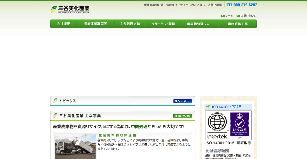Click the green arrow icon before ホーム
Image resolution: width=307 pixels, height=159 pixels.
coord(223,16)
